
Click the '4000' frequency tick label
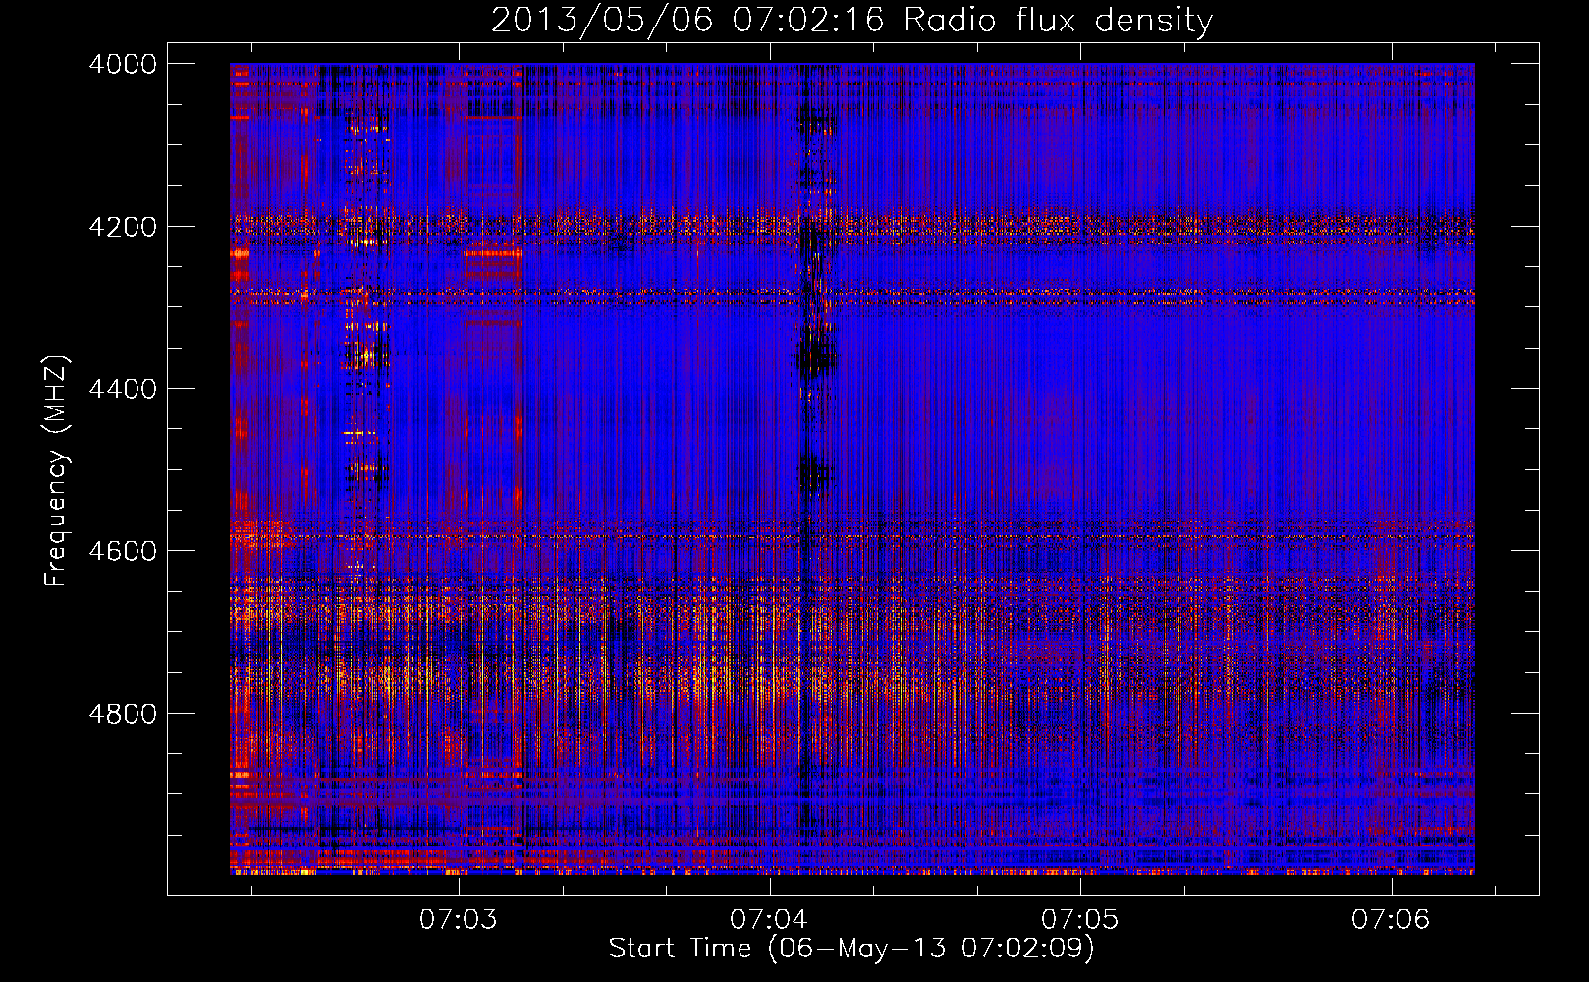pyautogui.click(x=122, y=64)
